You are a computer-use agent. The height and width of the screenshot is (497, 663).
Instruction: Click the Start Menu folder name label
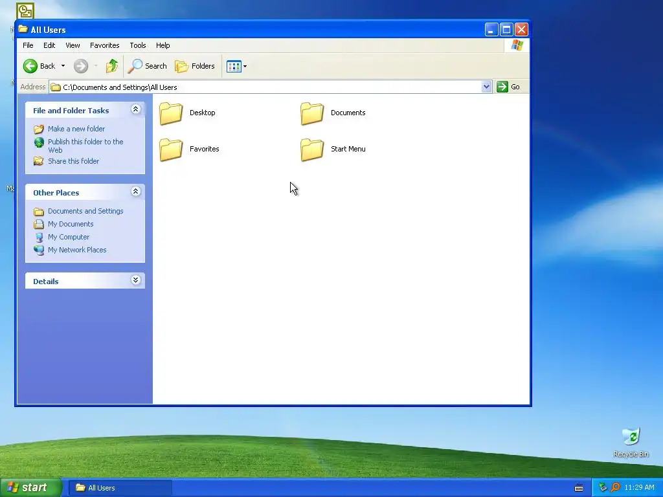click(348, 149)
